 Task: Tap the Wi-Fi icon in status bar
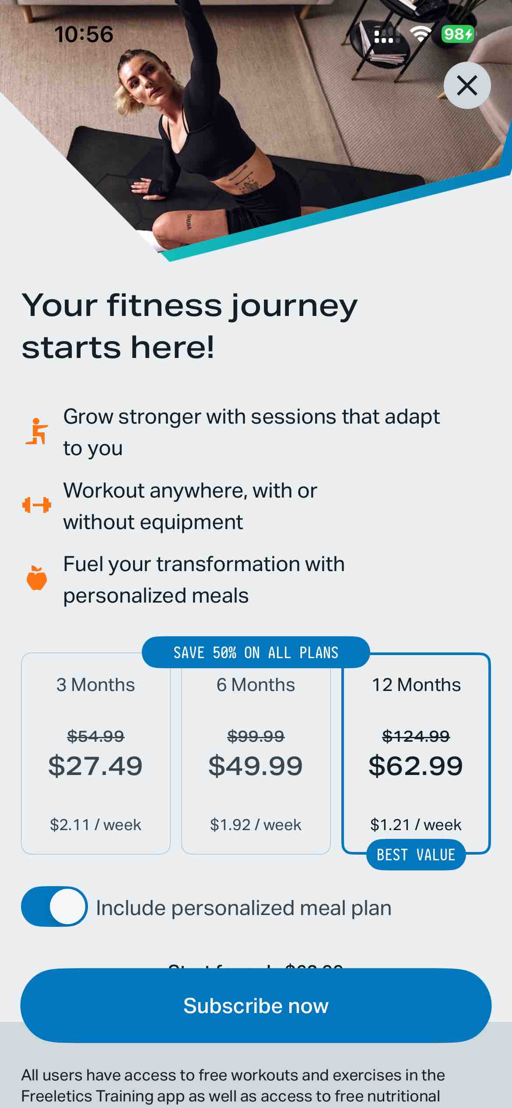coord(421,34)
